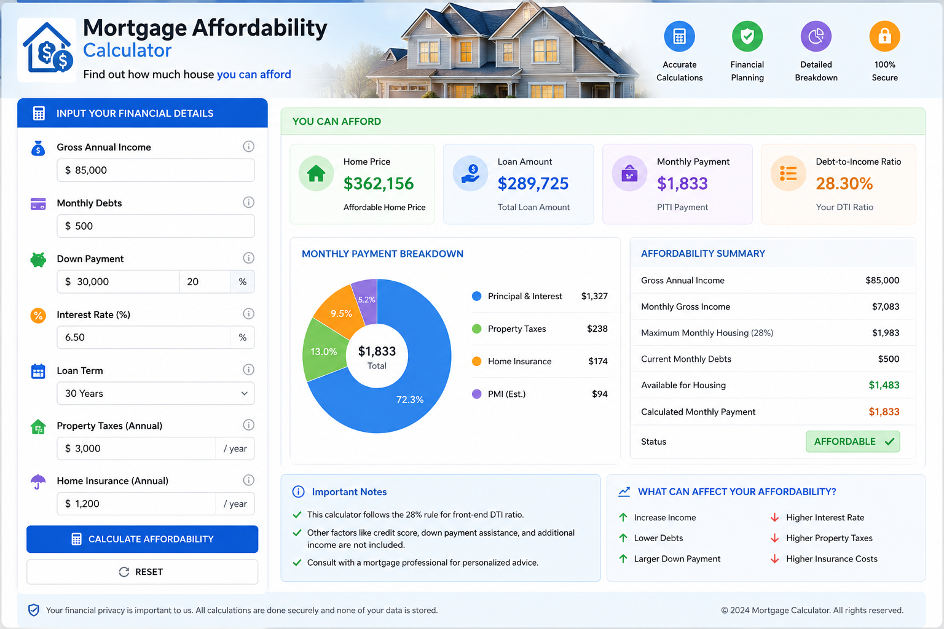
Task: Click the trend chart icon beside What Can Affect heading
Action: click(x=624, y=491)
